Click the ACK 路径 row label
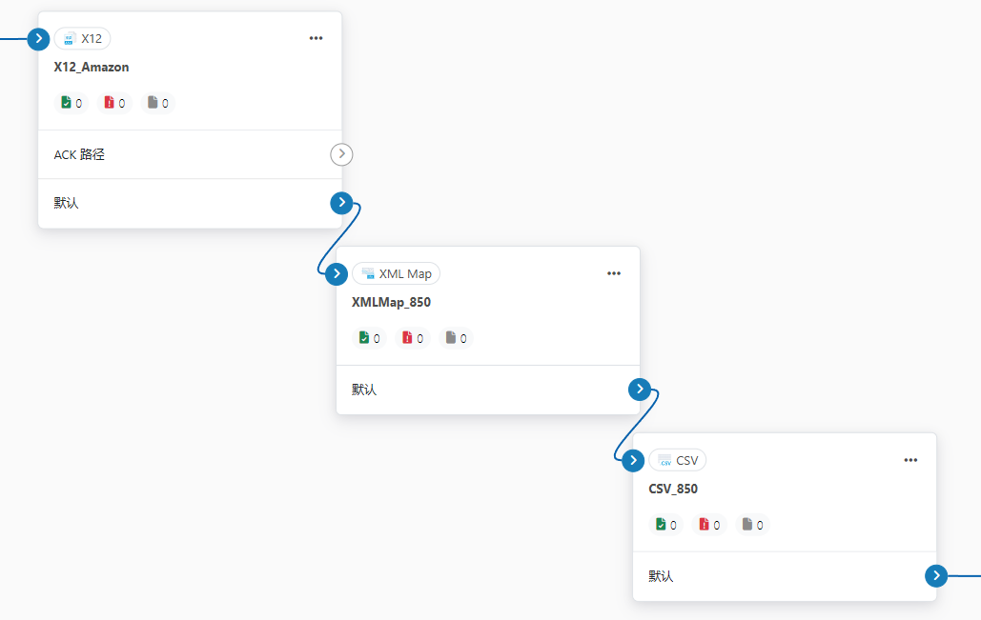Screen dimensions: 981x620 pos(79,154)
